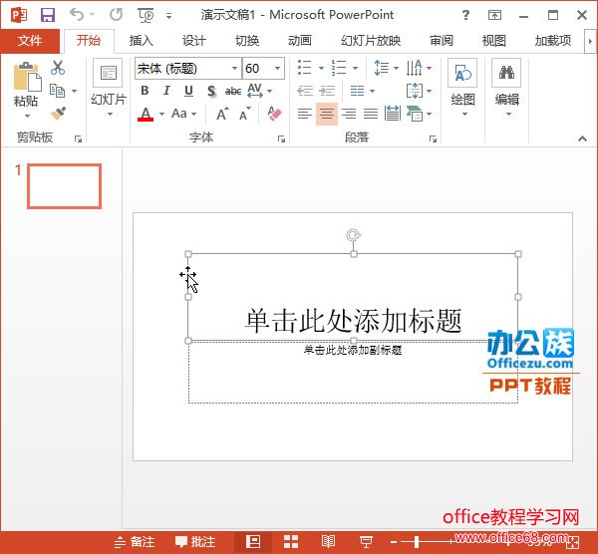Select slide 1 thumbnail
Screen dimensions: 598x554
(x=64, y=186)
